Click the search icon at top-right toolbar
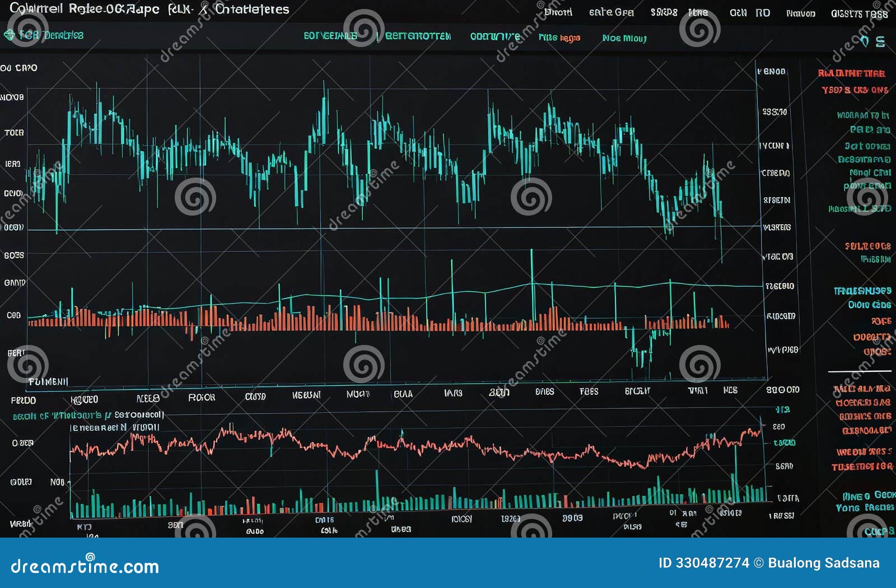 [x=865, y=39]
